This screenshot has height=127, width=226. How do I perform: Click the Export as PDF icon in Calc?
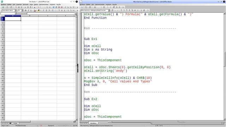16,7
